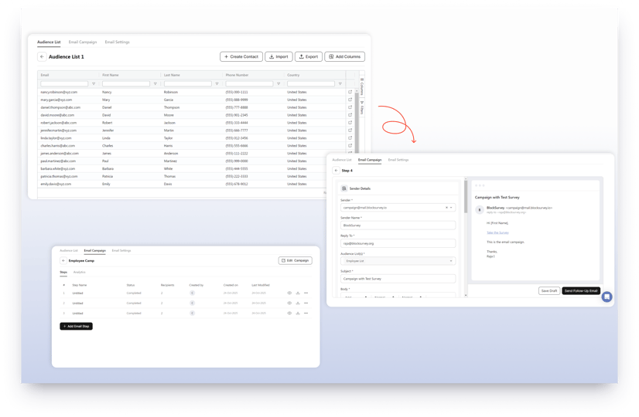Clear the selected Sender address
Screen dimensions: 639x417
click(x=446, y=208)
